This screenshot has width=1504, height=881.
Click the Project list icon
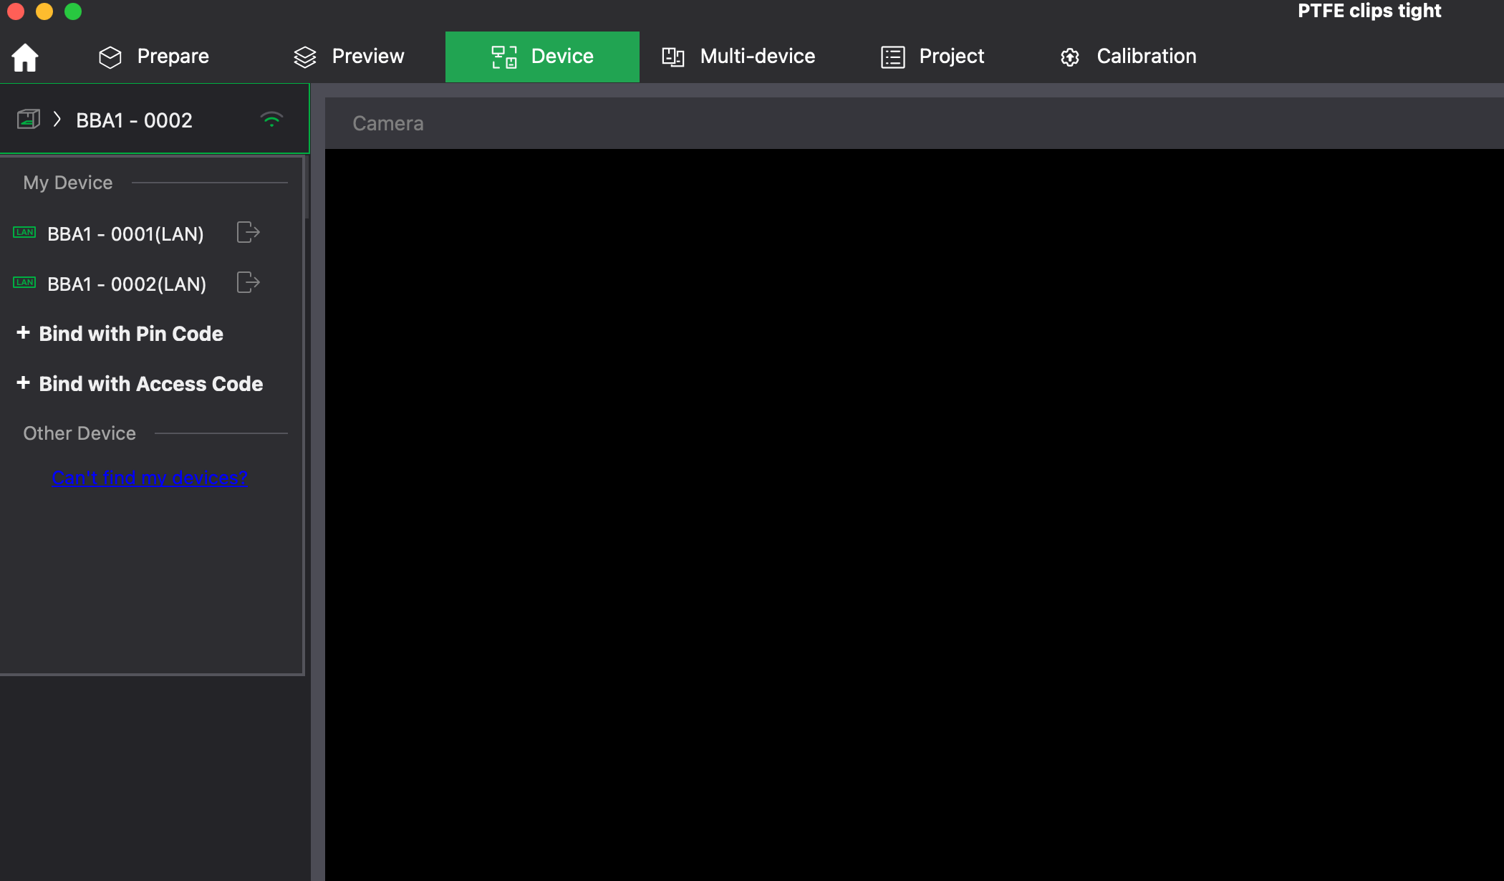[x=892, y=56]
